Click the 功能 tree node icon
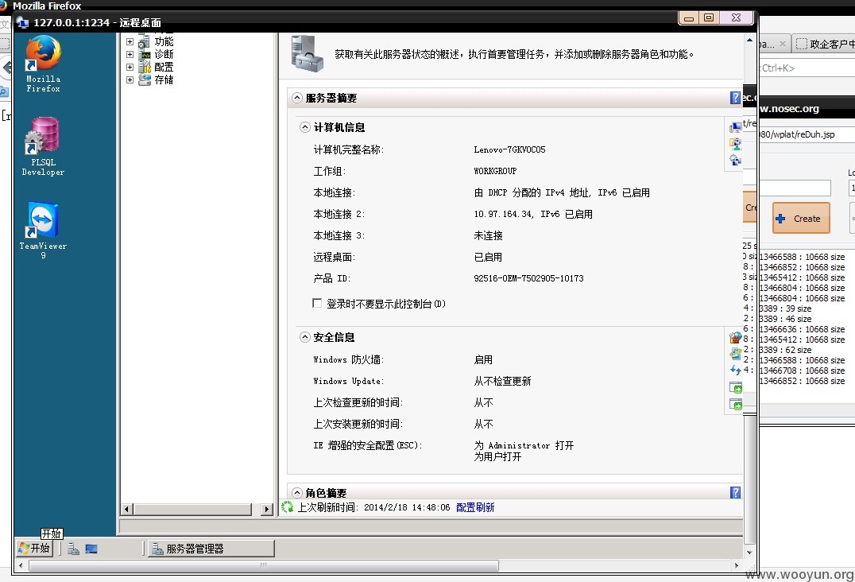The image size is (855, 582). click(144, 41)
